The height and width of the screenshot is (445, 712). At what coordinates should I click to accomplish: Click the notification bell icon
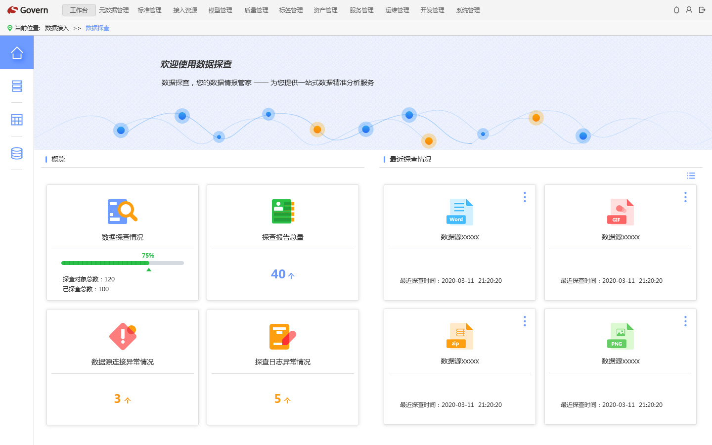click(676, 10)
